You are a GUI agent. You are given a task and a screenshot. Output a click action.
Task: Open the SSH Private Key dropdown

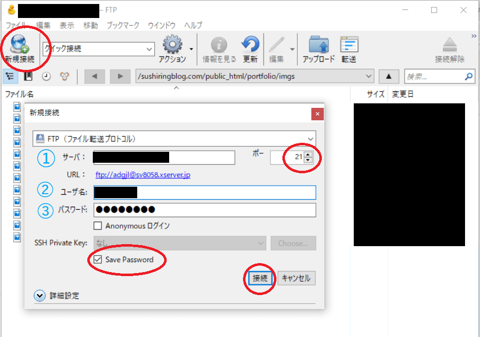pos(180,243)
